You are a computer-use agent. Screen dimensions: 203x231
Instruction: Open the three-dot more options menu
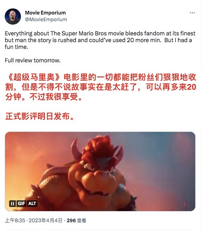[192, 13]
